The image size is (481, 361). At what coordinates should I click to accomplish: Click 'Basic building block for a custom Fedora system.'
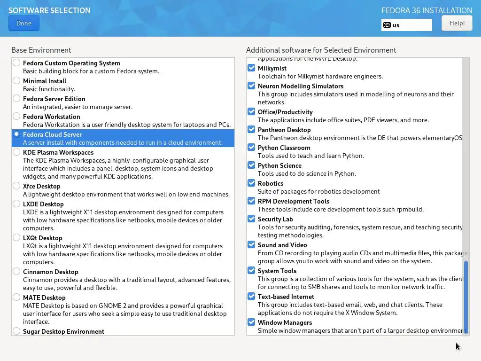(91, 71)
